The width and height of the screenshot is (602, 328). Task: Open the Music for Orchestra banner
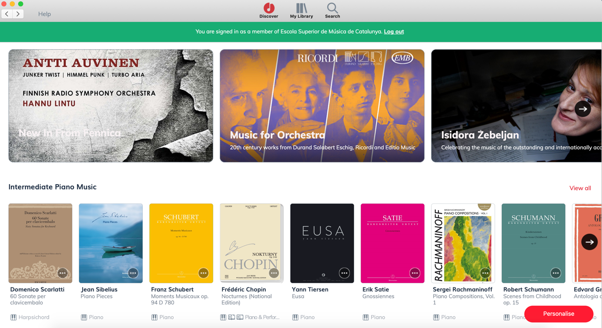[x=322, y=106]
